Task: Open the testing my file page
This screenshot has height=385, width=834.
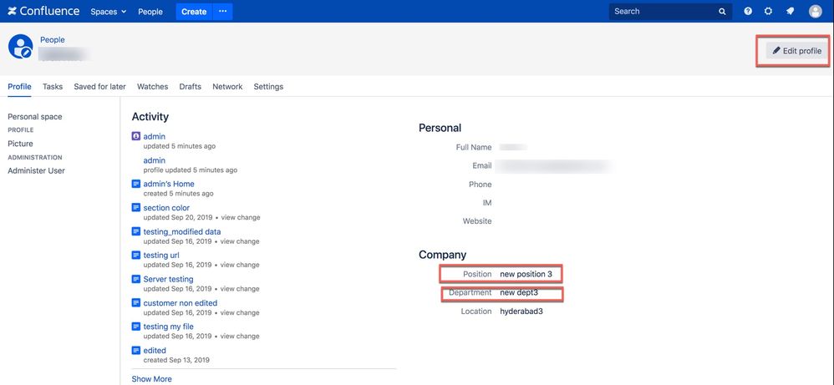Action: 169,327
